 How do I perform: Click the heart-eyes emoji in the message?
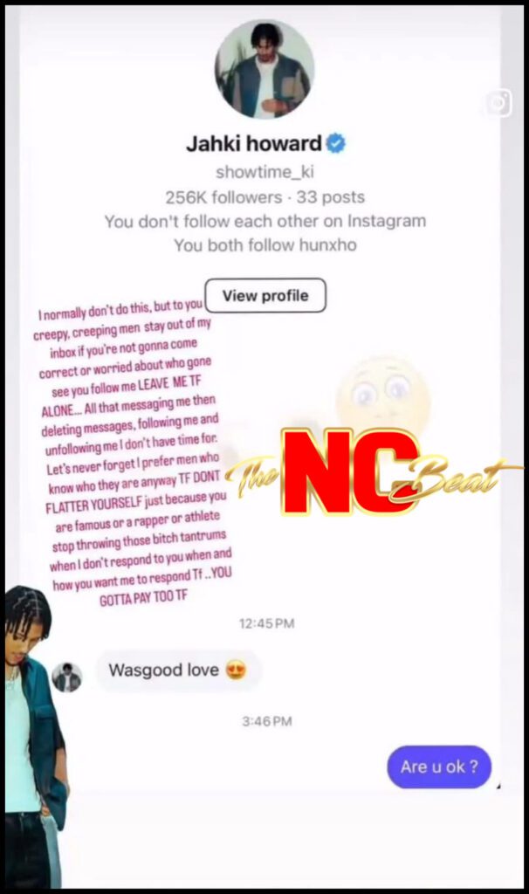point(236,670)
